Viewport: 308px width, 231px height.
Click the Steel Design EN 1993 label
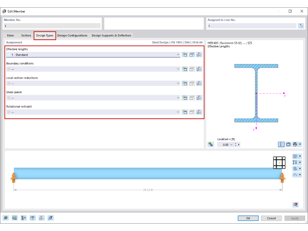pyautogui.click(x=177, y=43)
